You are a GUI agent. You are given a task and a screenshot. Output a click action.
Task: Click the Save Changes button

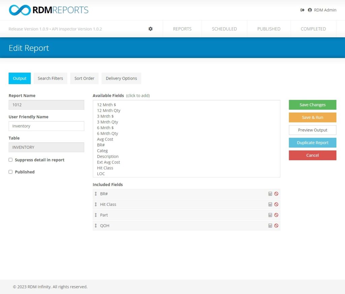coord(312,105)
